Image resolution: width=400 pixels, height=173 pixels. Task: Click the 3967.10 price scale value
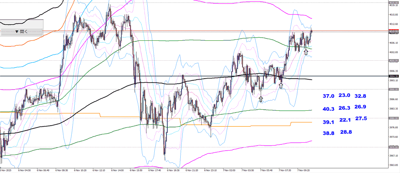pos(393,156)
